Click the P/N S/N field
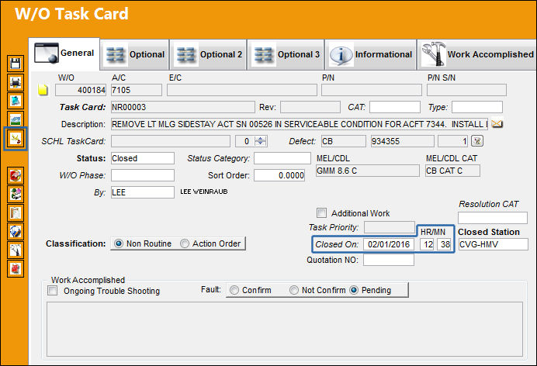 (x=466, y=90)
